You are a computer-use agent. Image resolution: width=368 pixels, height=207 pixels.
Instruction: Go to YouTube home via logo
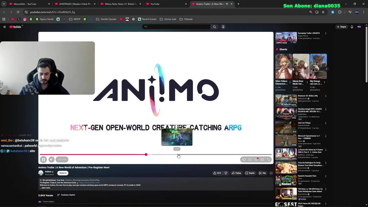16,27
